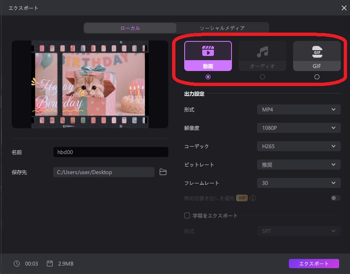Switch to the ローカル tab
Screen dimensions: 350x274
[x=130, y=28]
